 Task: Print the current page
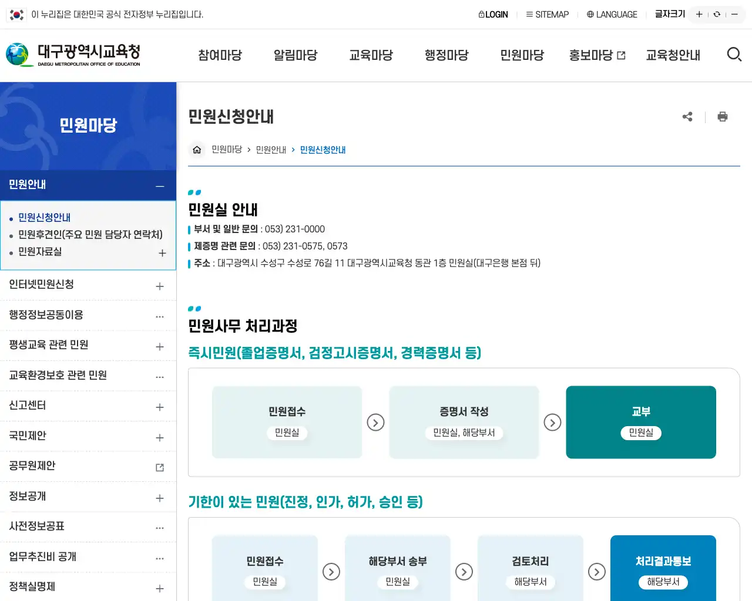(x=722, y=116)
